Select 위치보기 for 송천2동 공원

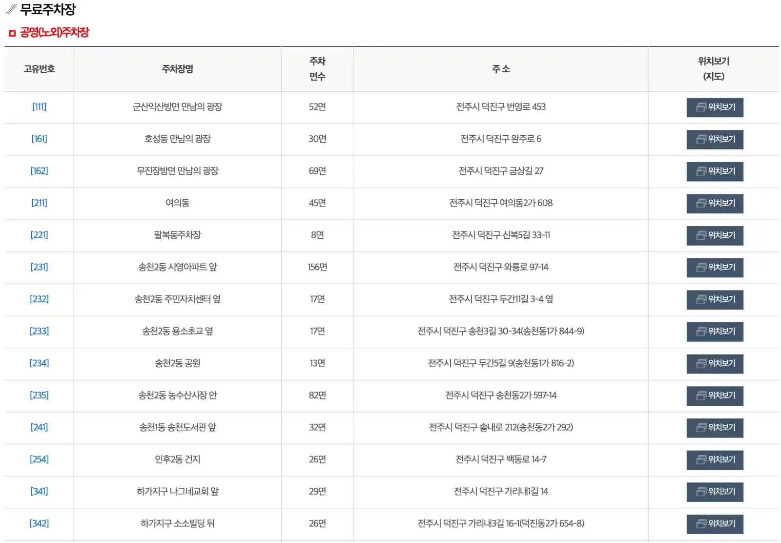pyautogui.click(x=715, y=364)
